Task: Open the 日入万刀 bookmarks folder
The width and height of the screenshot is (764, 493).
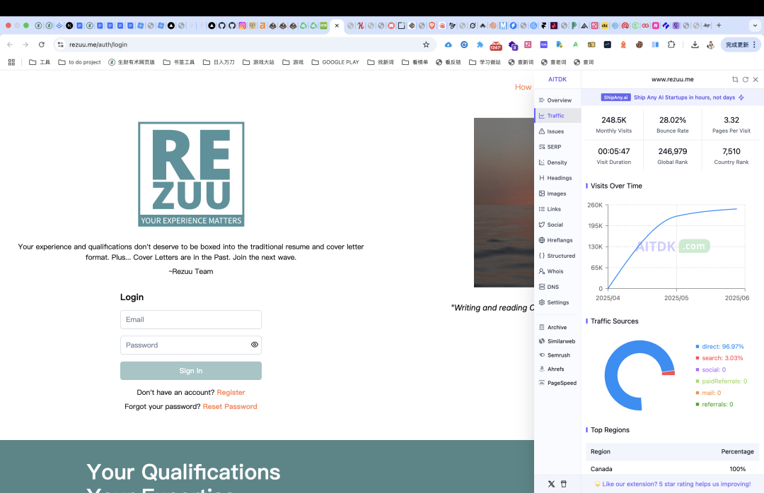Action: [x=219, y=62]
